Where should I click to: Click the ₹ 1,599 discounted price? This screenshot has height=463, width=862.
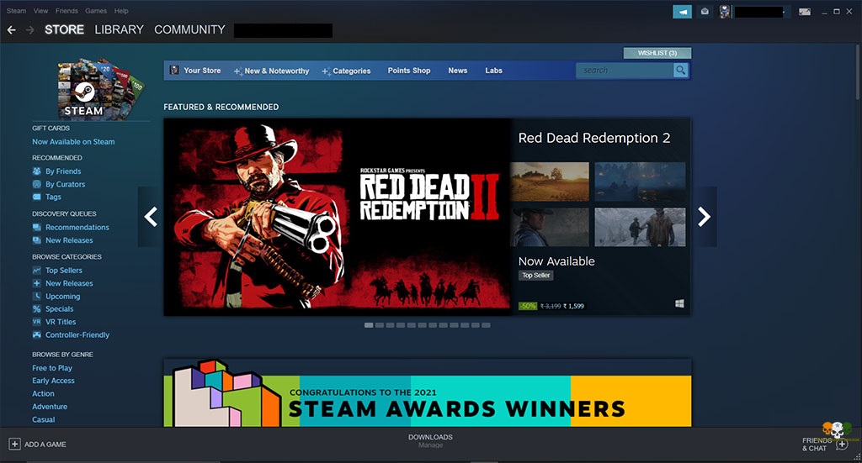[573, 306]
